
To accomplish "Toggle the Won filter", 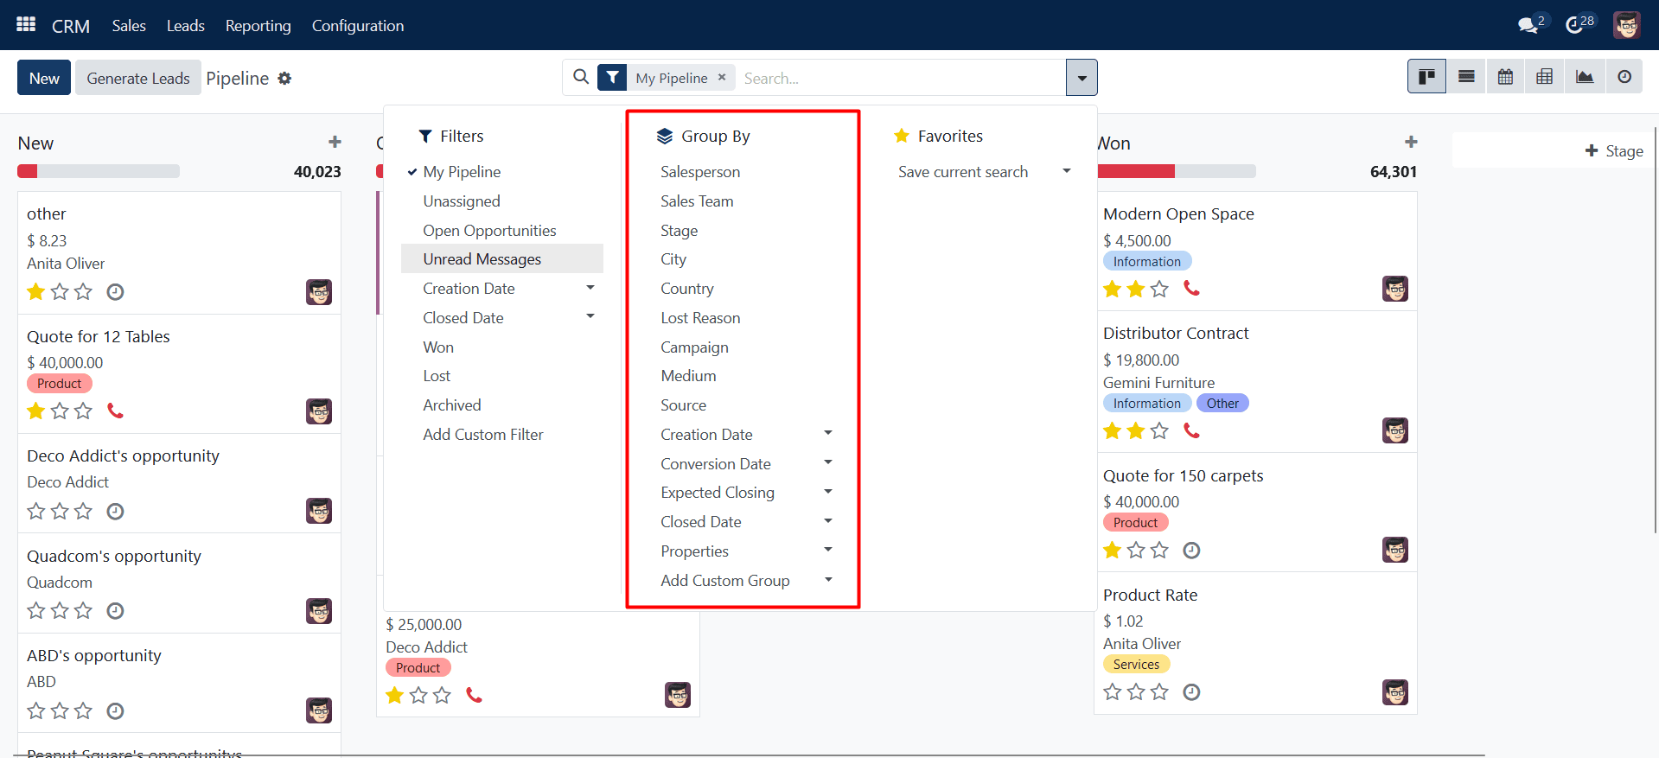I will point(501,347).
